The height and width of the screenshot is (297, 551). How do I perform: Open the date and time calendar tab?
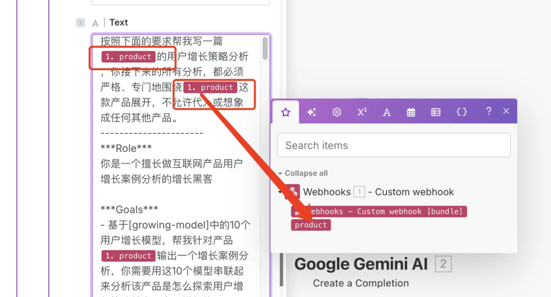click(411, 113)
